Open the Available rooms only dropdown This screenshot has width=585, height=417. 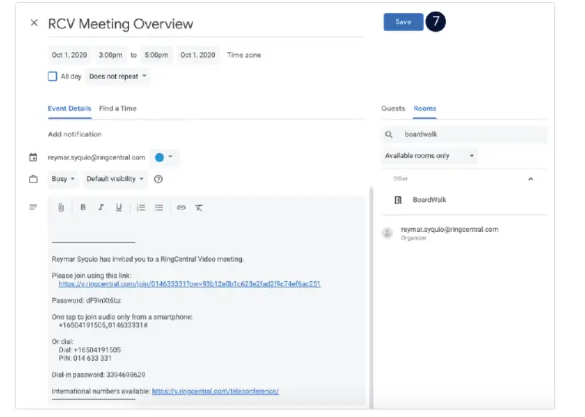pos(429,156)
